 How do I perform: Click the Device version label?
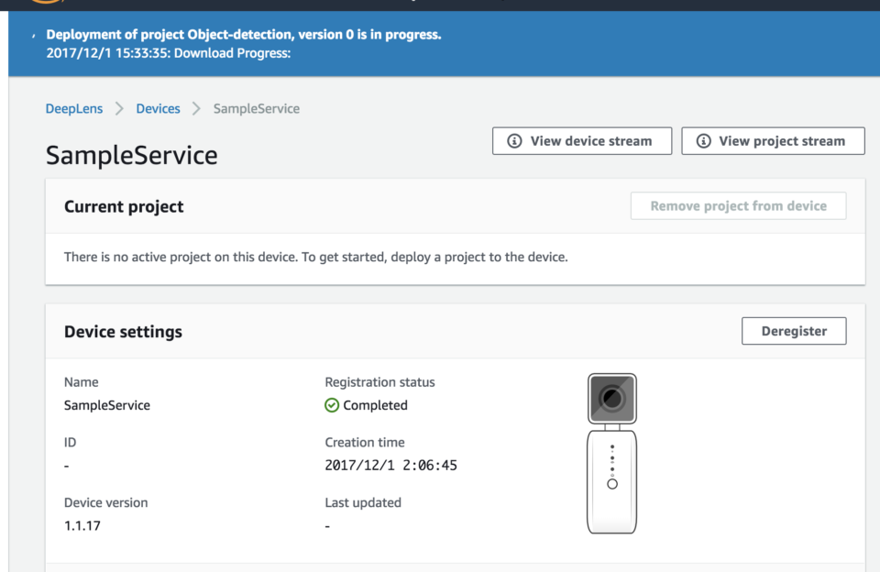(106, 502)
